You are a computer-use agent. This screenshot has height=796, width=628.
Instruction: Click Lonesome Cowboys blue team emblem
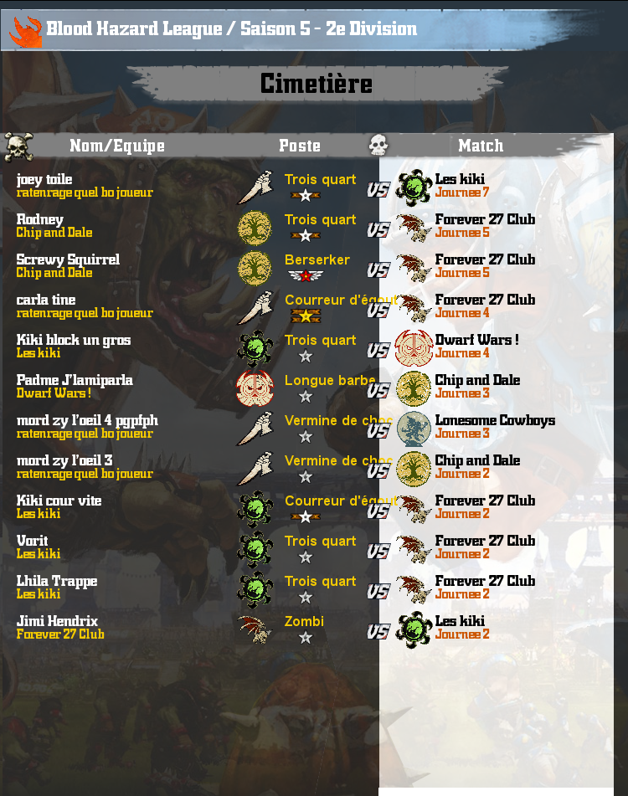(x=414, y=429)
